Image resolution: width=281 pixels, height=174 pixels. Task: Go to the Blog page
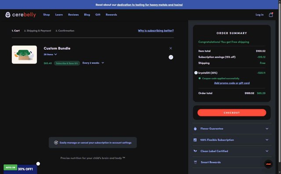tap(87, 14)
